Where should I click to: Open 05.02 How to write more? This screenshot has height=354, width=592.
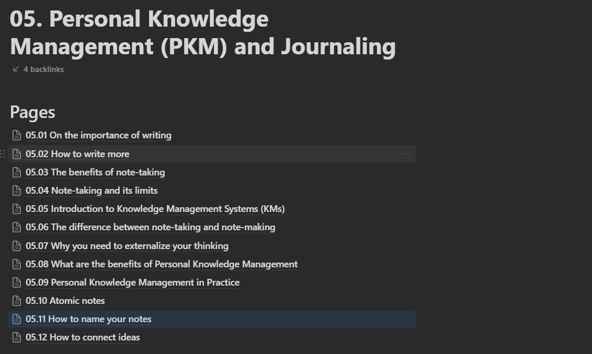pyautogui.click(x=77, y=154)
